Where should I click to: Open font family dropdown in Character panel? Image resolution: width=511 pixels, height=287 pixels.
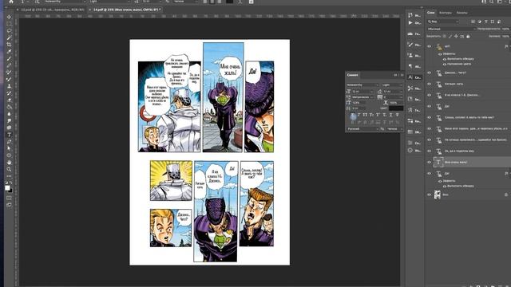click(362, 85)
